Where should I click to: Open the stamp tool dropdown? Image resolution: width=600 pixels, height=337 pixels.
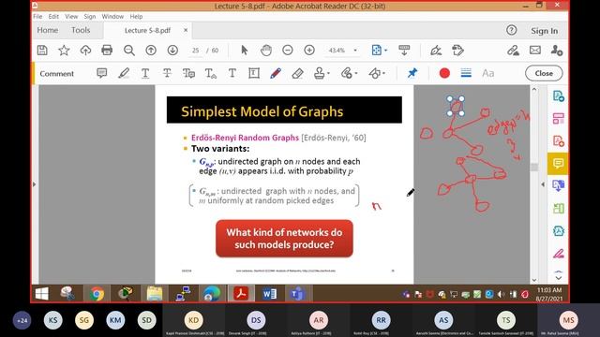click(322, 73)
